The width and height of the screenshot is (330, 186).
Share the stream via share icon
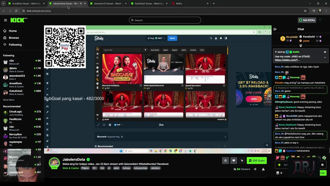(x=255, y=169)
